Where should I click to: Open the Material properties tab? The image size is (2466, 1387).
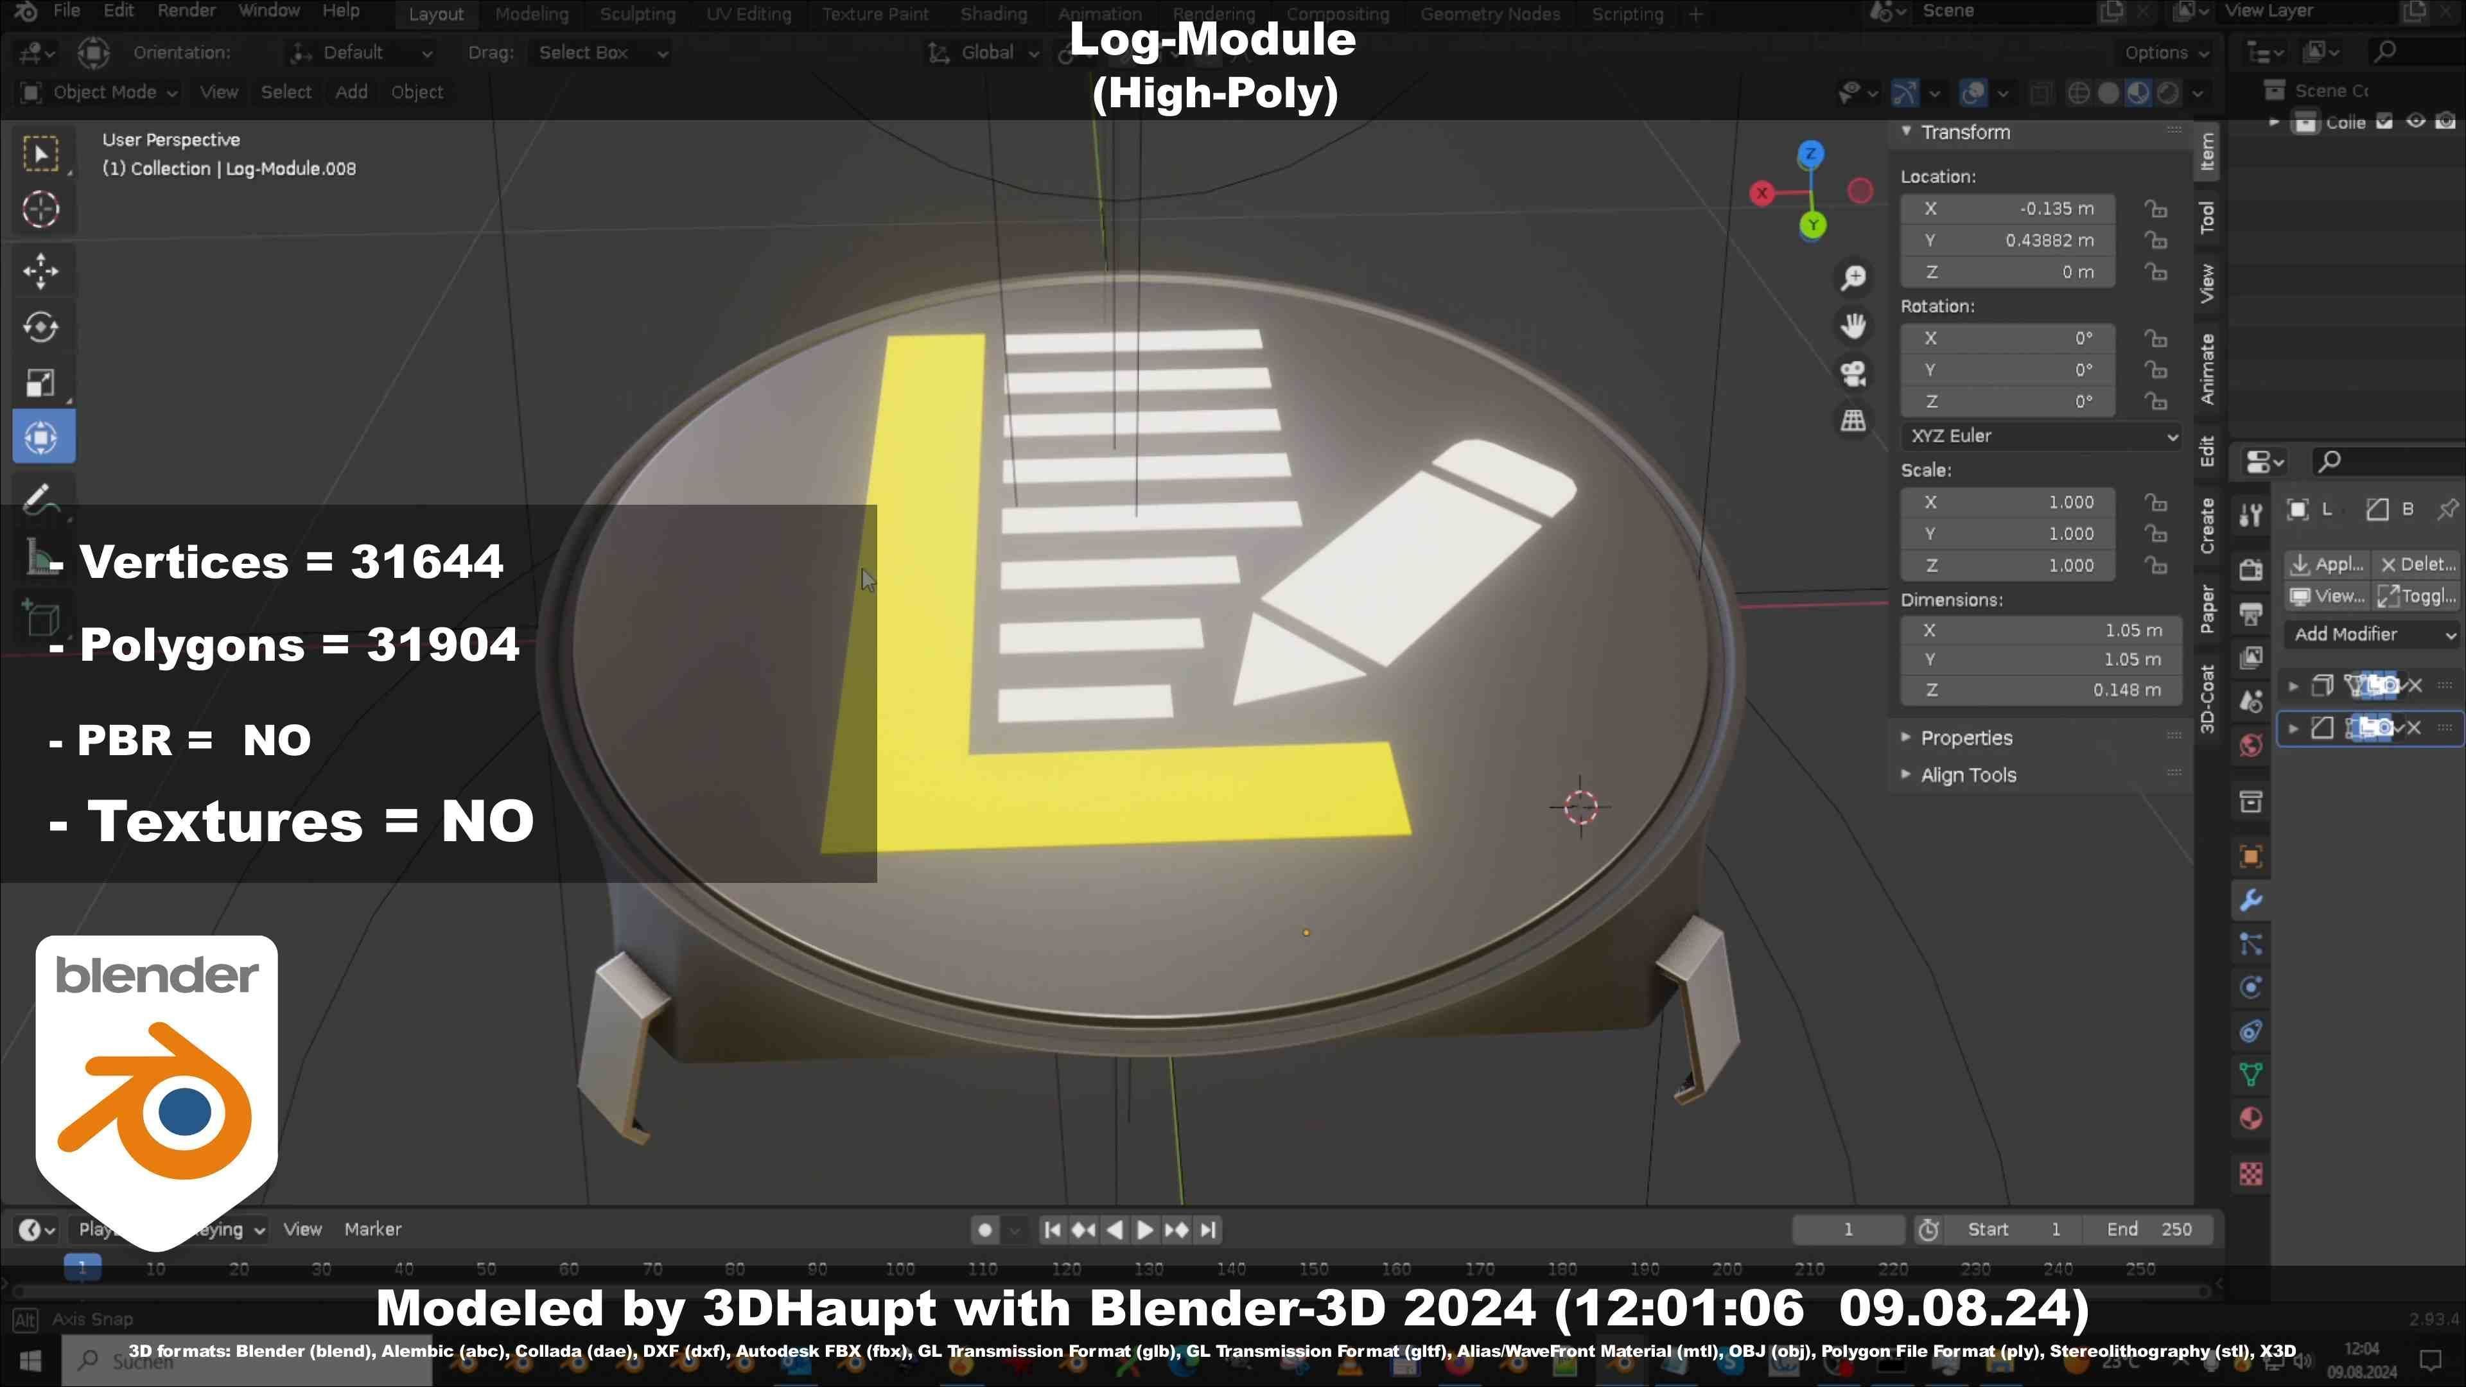click(x=2251, y=1119)
